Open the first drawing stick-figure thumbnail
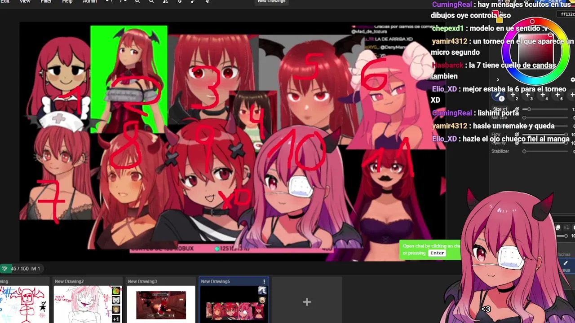Image resolution: width=575 pixels, height=323 pixels. click(x=24, y=304)
